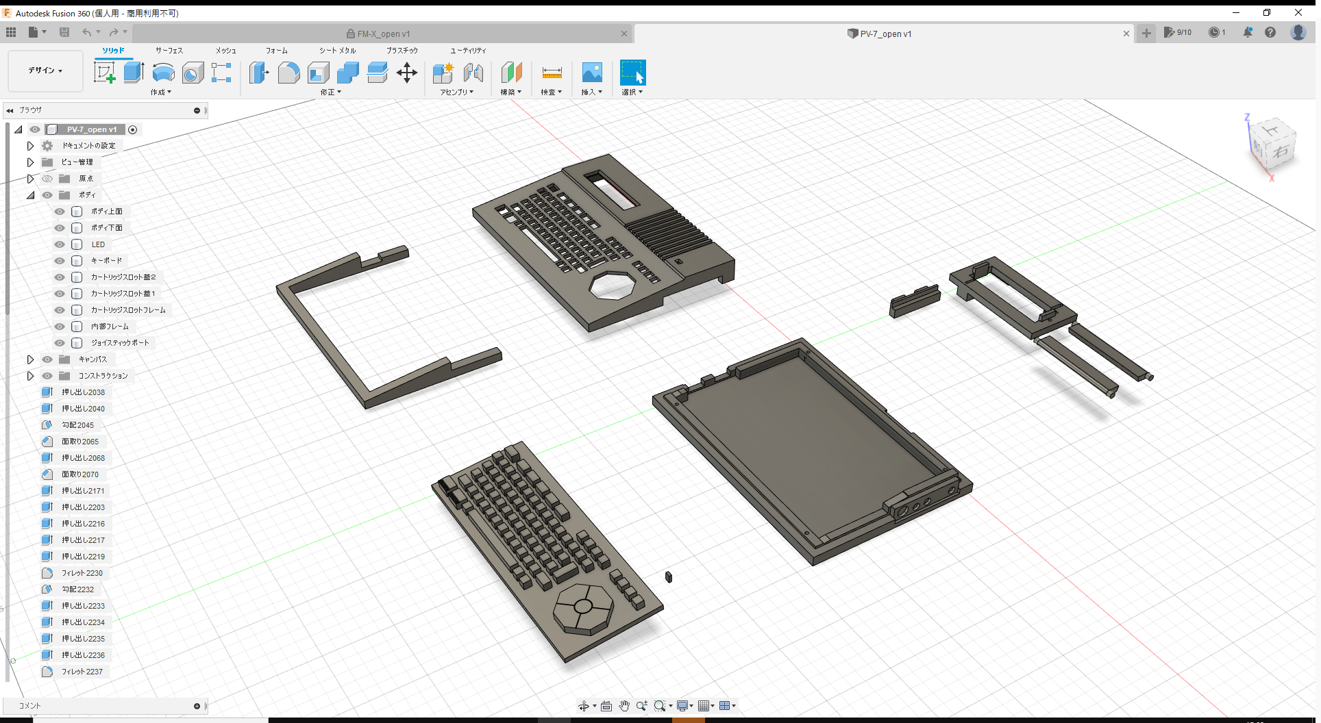1321x723 pixels.
Task: Switch to the サーフェス ribbon tab
Action: (168, 50)
